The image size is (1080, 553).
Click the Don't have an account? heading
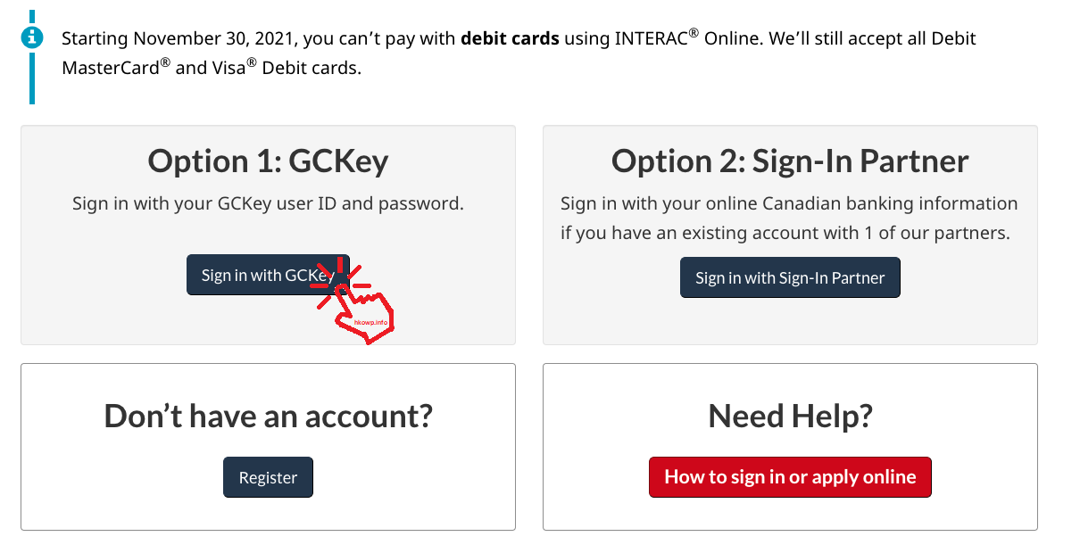[268, 416]
